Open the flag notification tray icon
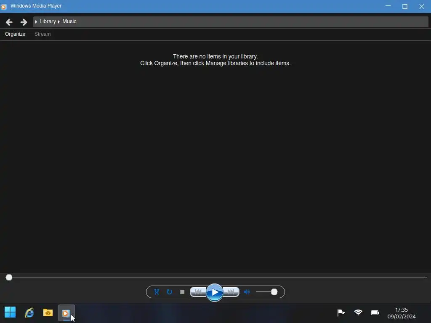 (341, 312)
